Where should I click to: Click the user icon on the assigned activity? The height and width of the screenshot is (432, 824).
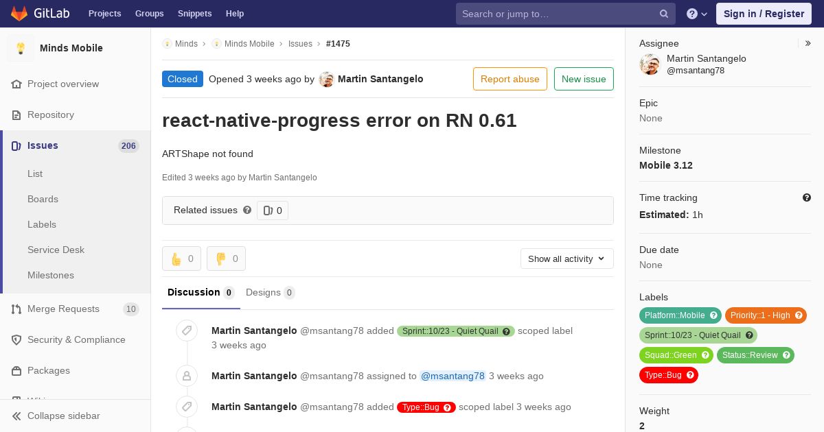coord(187,376)
